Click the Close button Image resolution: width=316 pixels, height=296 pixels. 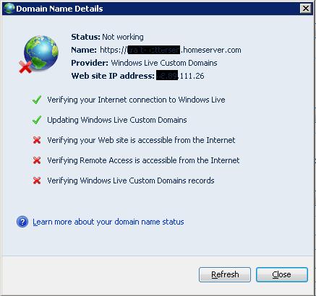[x=282, y=274]
